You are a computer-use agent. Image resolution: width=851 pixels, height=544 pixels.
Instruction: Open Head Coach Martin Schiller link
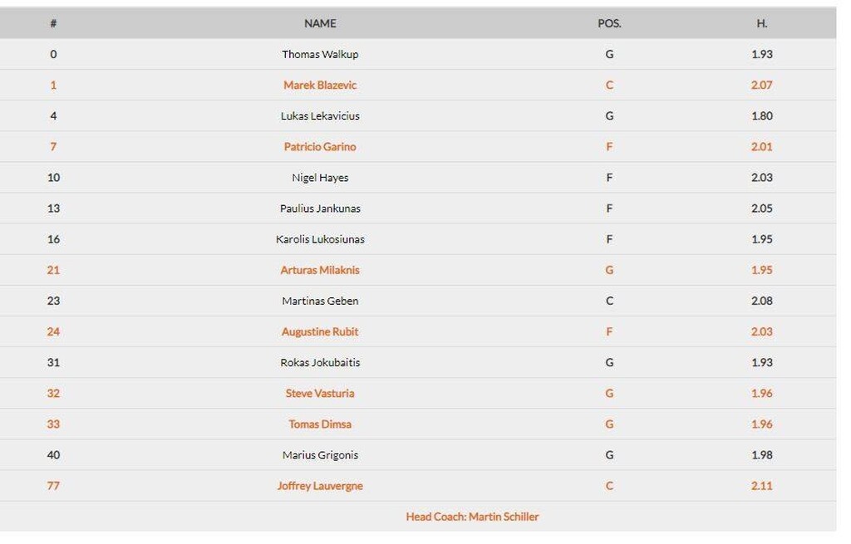pos(472,517)
